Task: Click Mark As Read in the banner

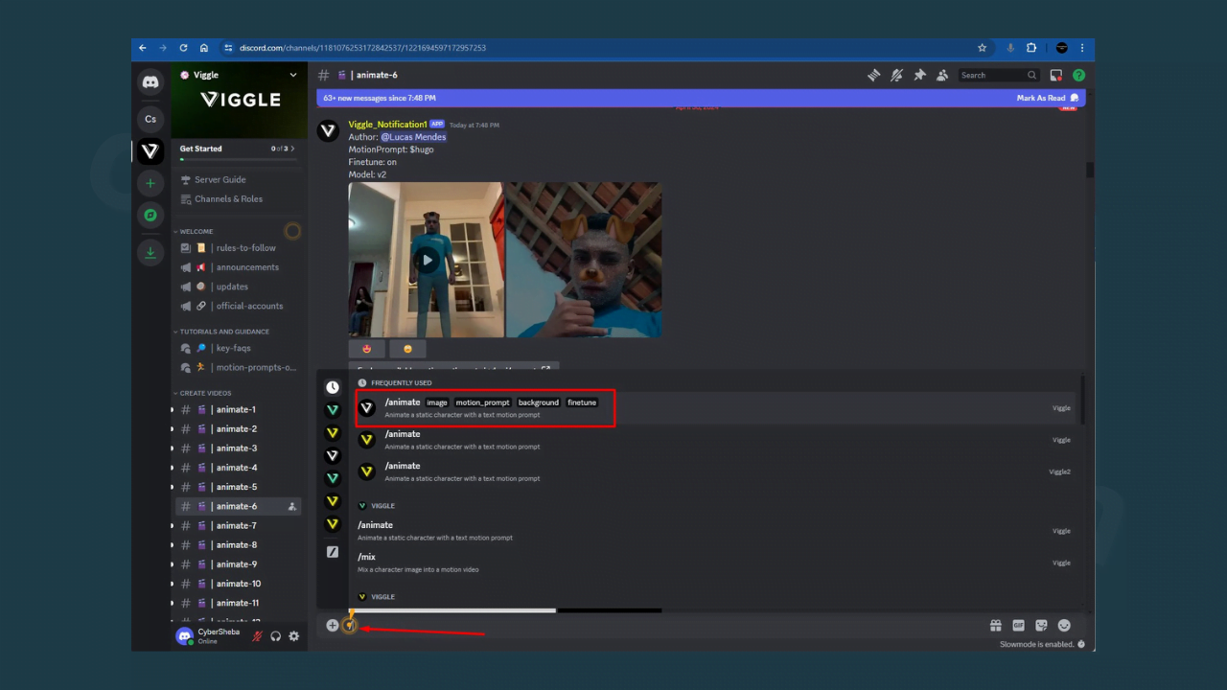Action: tap(1047, 98)
